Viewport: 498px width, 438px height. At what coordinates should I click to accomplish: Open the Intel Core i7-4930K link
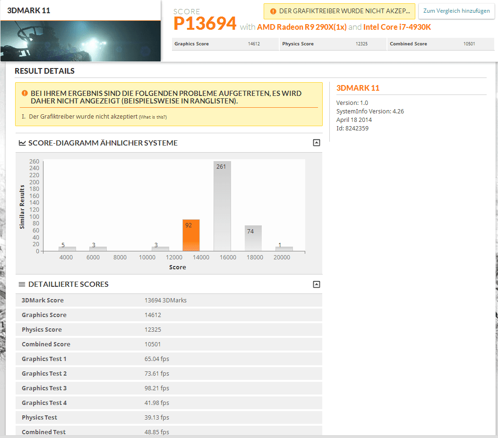397,27
